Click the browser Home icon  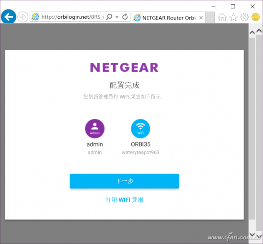click(x=222, y=17)
